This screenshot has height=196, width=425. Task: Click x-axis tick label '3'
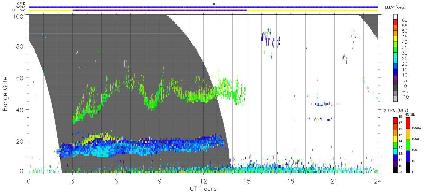coord(72,181)
